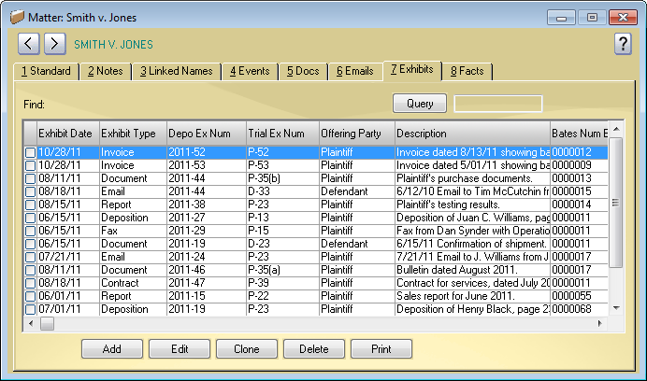Open the 8 Facts tab
The height and width of the screenshot is (381, 647).
point(467,71)
